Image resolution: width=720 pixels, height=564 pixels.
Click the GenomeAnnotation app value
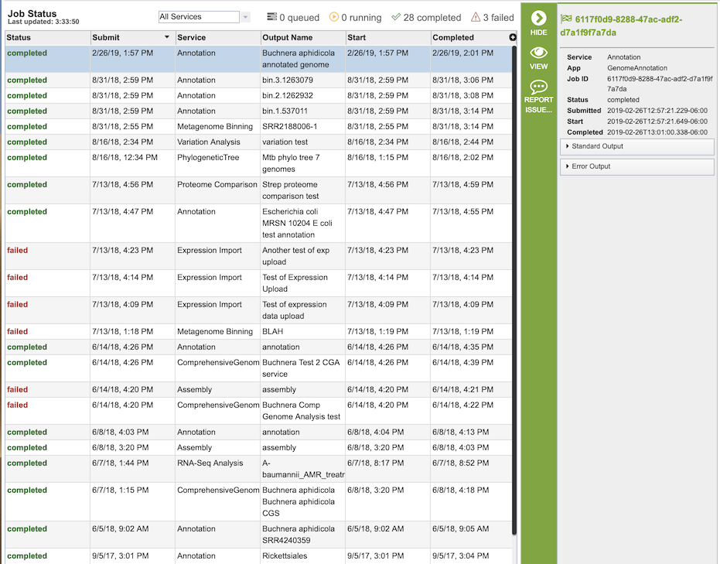pos(637,67)
